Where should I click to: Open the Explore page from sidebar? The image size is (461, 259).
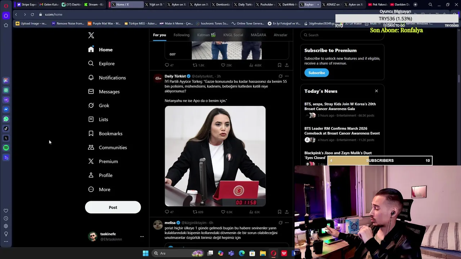[102, 64]
